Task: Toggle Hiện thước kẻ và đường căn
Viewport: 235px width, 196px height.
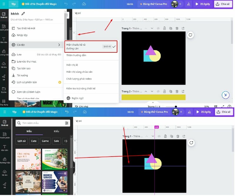Action: pos(91,46)
